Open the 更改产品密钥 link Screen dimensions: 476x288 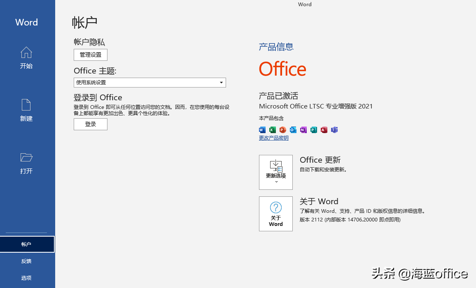tap(273, 138)
